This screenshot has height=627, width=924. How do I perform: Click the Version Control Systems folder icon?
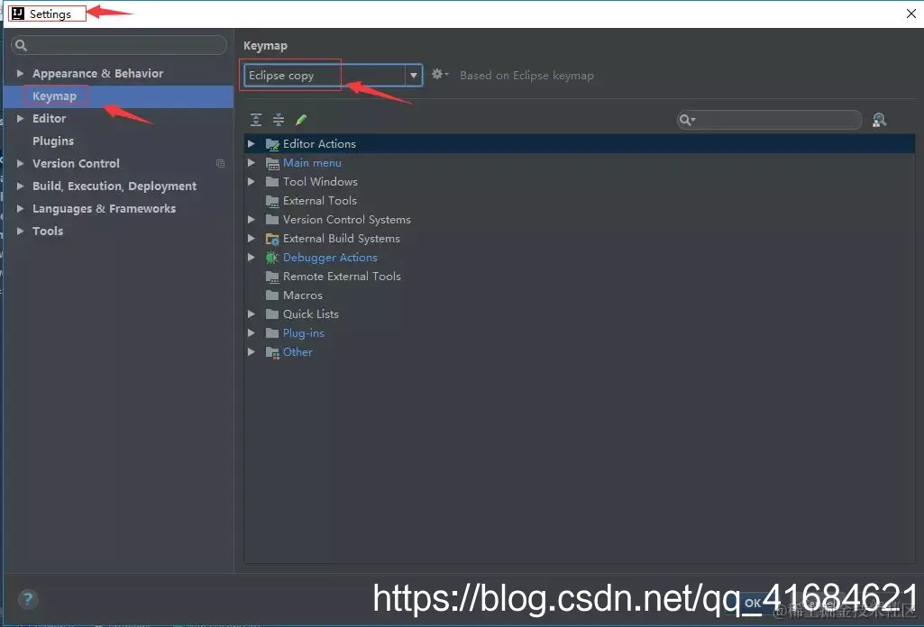(x=272, y=220)
